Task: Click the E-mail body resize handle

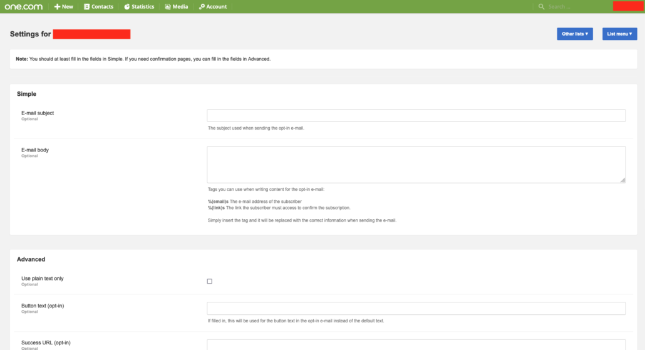Action: coord(623,180)
